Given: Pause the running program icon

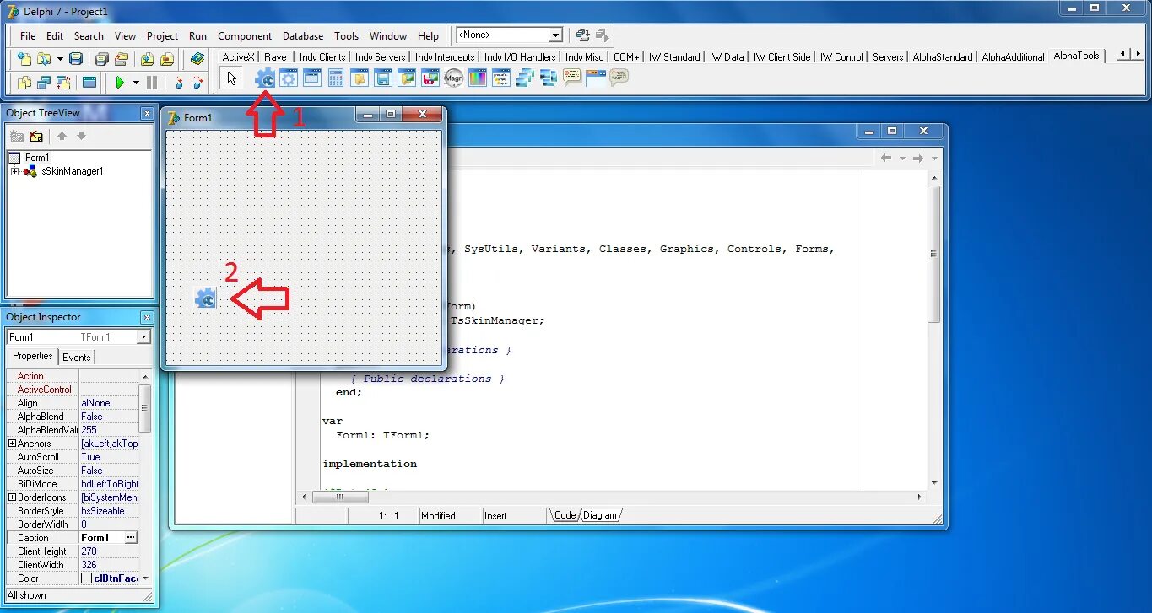Looking at the screenshot, I should coord(152,83).
